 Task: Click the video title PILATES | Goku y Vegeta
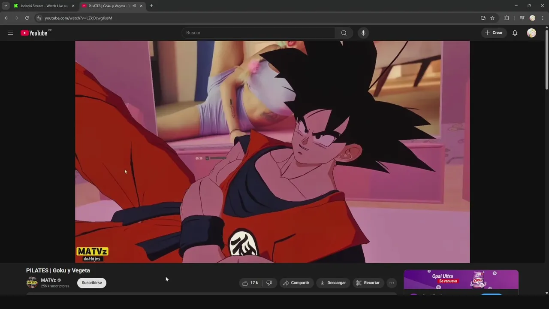coord(58,270)
